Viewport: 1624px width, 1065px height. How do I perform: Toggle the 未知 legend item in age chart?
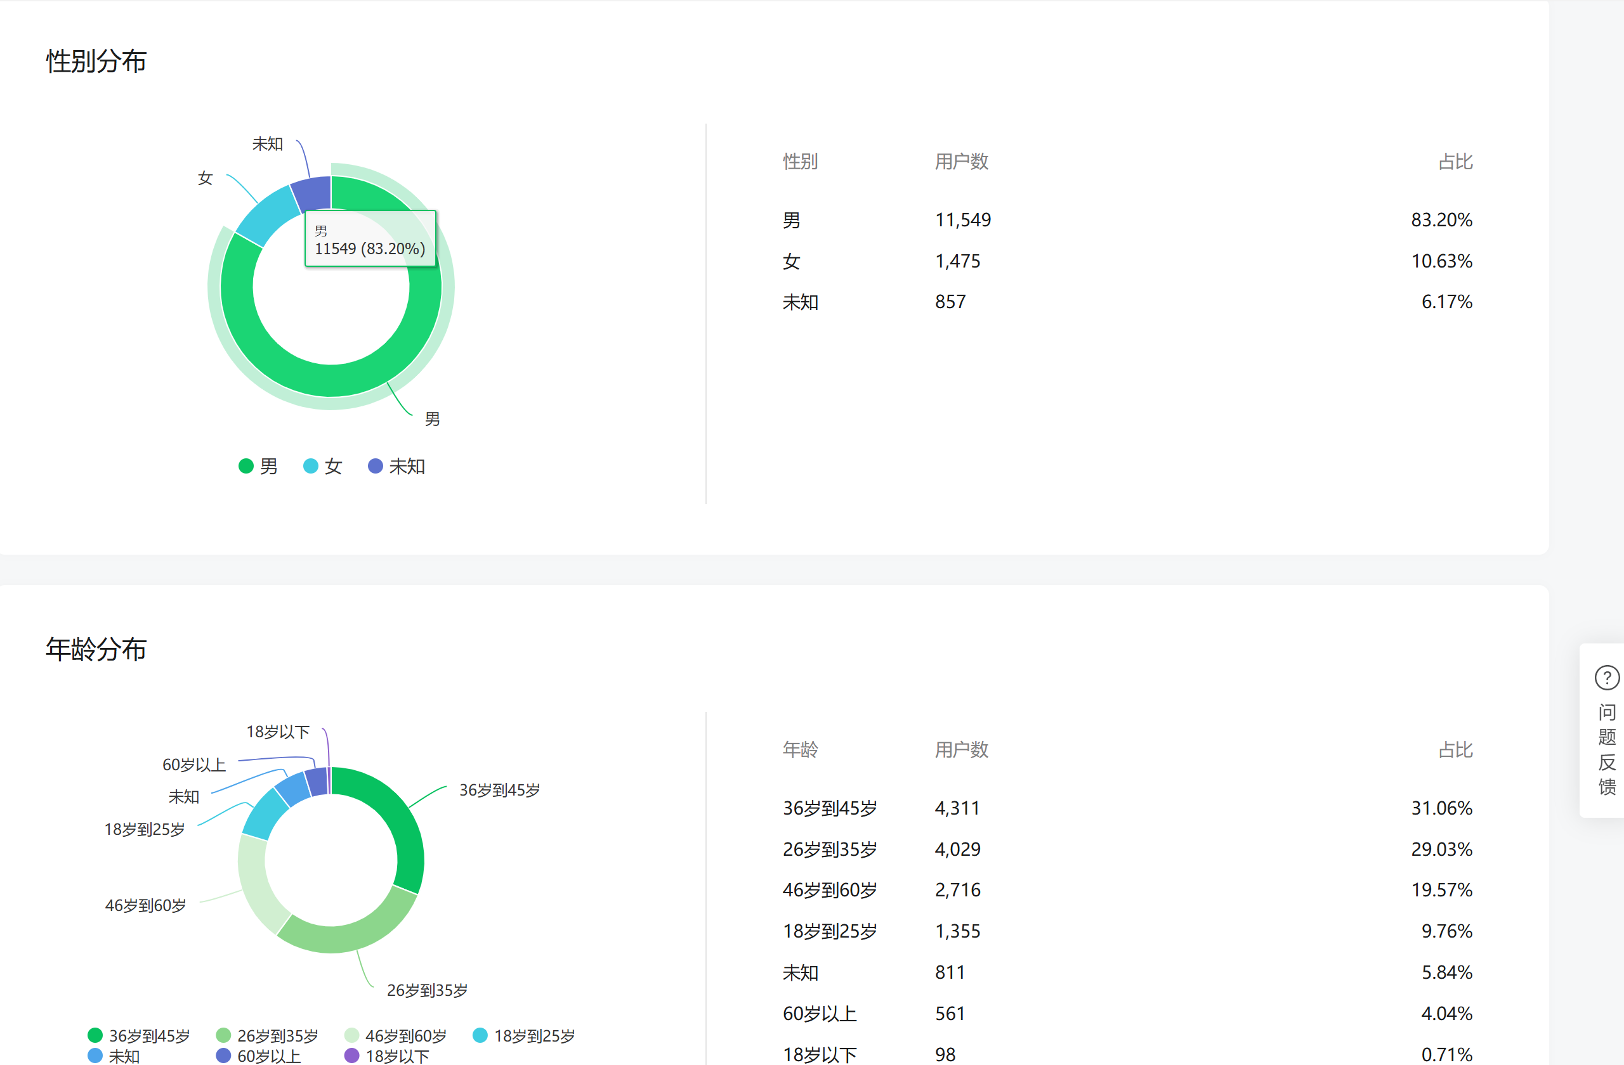pos(114,1055)
